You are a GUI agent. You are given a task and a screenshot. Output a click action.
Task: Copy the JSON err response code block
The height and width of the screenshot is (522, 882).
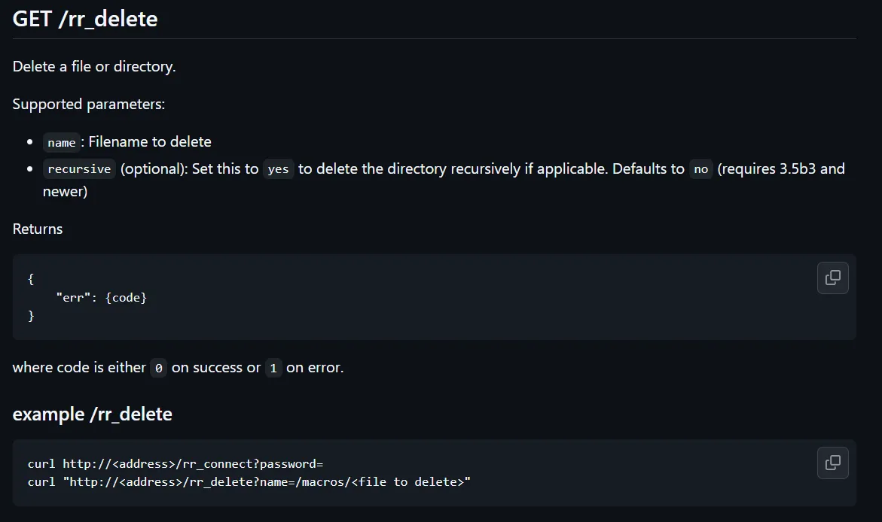(x=832, y=278)
